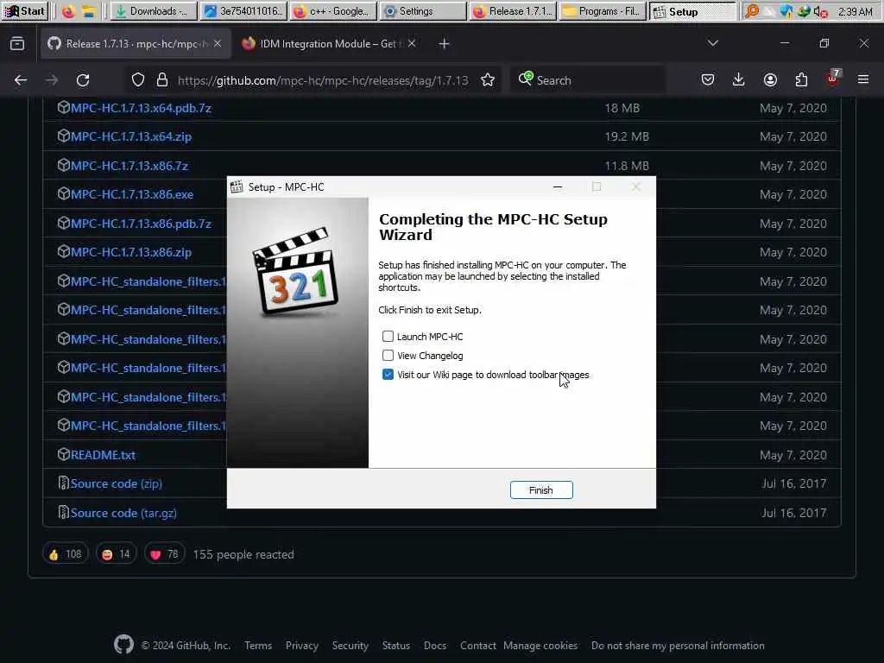
Task: Click Manage cookies in the footer
Action: (540, 646)
